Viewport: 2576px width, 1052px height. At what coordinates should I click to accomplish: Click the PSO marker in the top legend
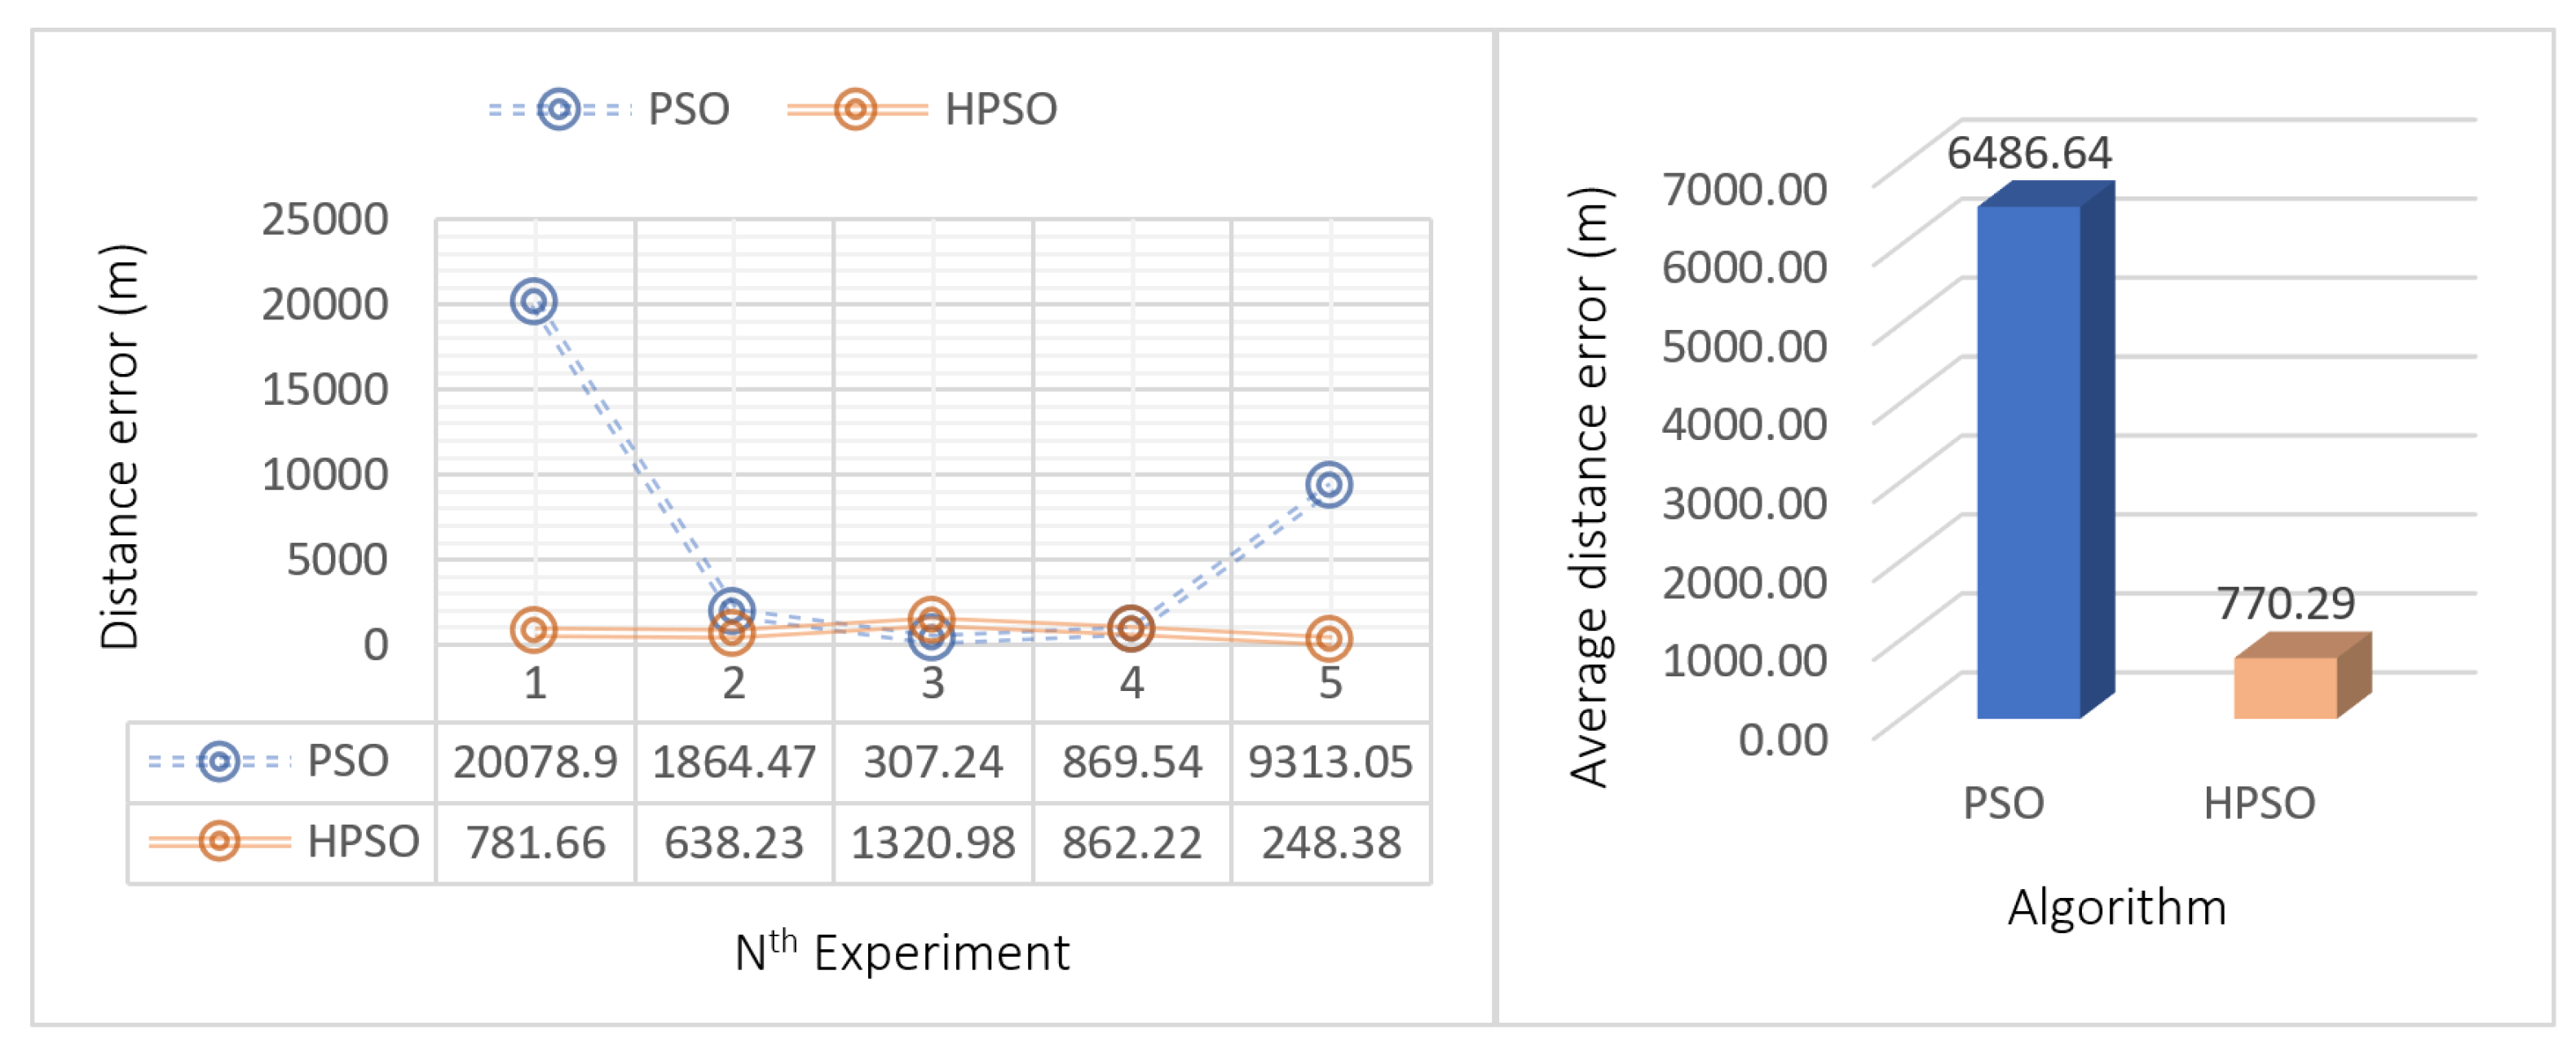tap(559, 109)
